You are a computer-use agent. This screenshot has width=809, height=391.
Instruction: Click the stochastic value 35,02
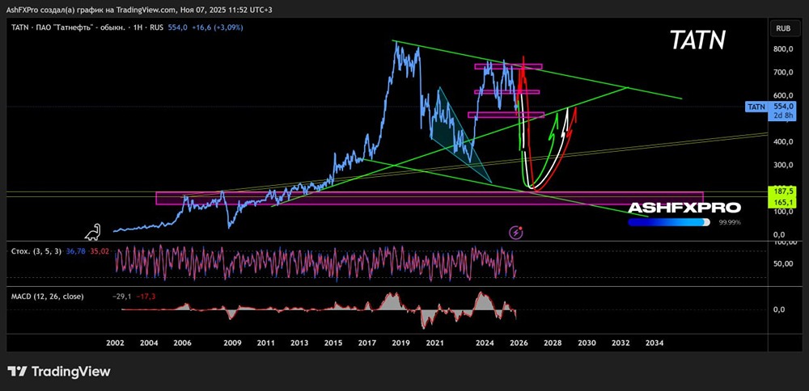[100, 251]
